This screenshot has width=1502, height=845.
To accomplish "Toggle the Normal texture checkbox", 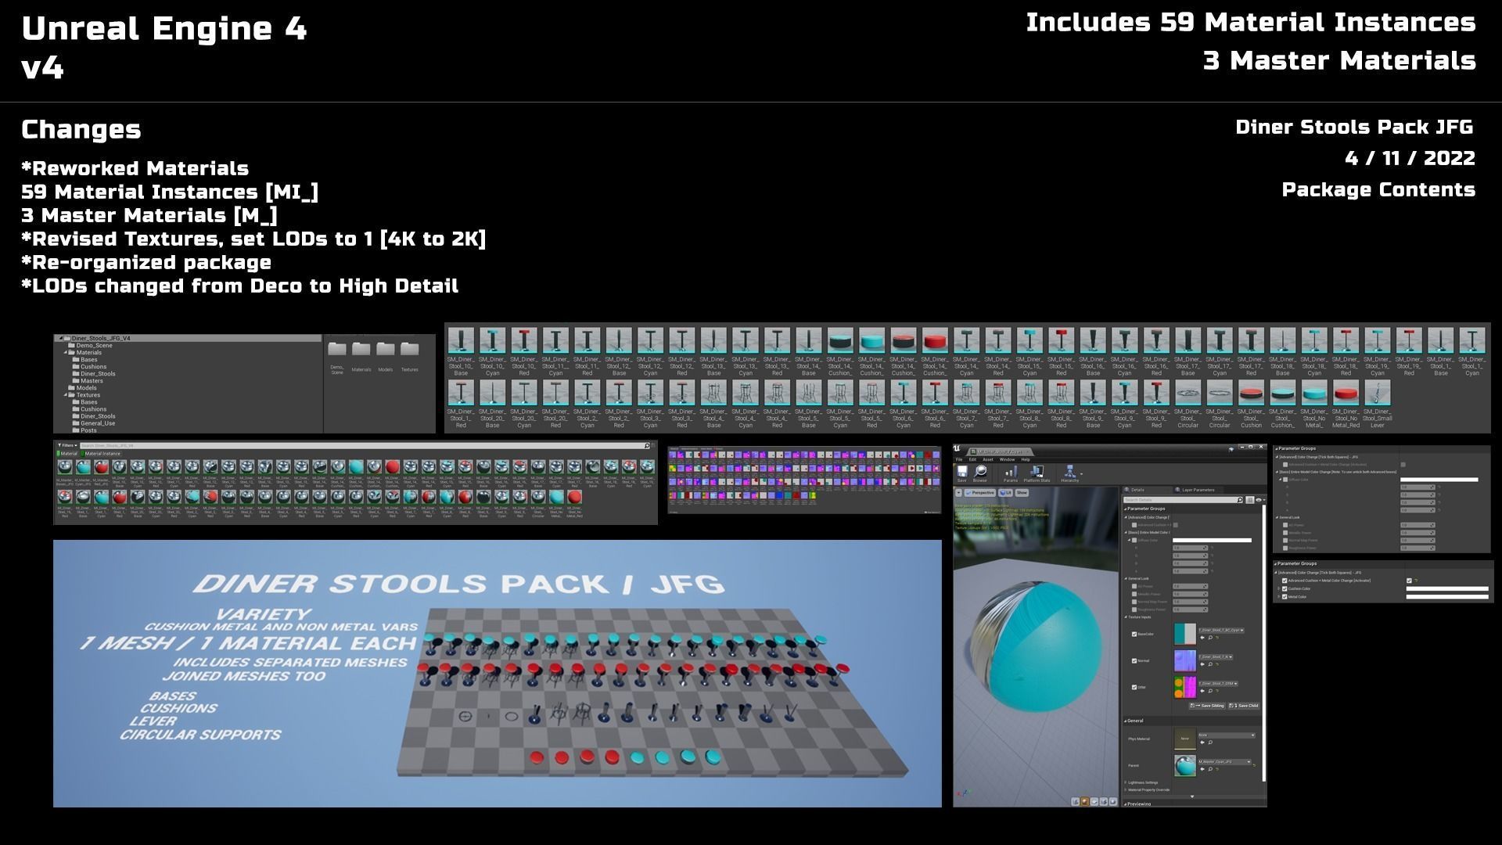I will [x=1134, y=660].
